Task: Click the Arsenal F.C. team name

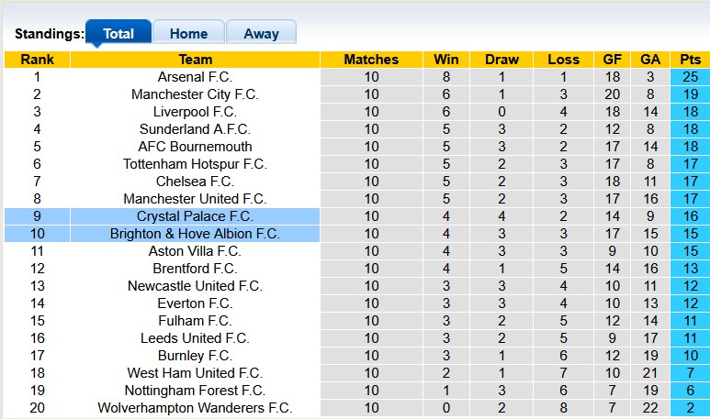Action: tap(195, 77)
